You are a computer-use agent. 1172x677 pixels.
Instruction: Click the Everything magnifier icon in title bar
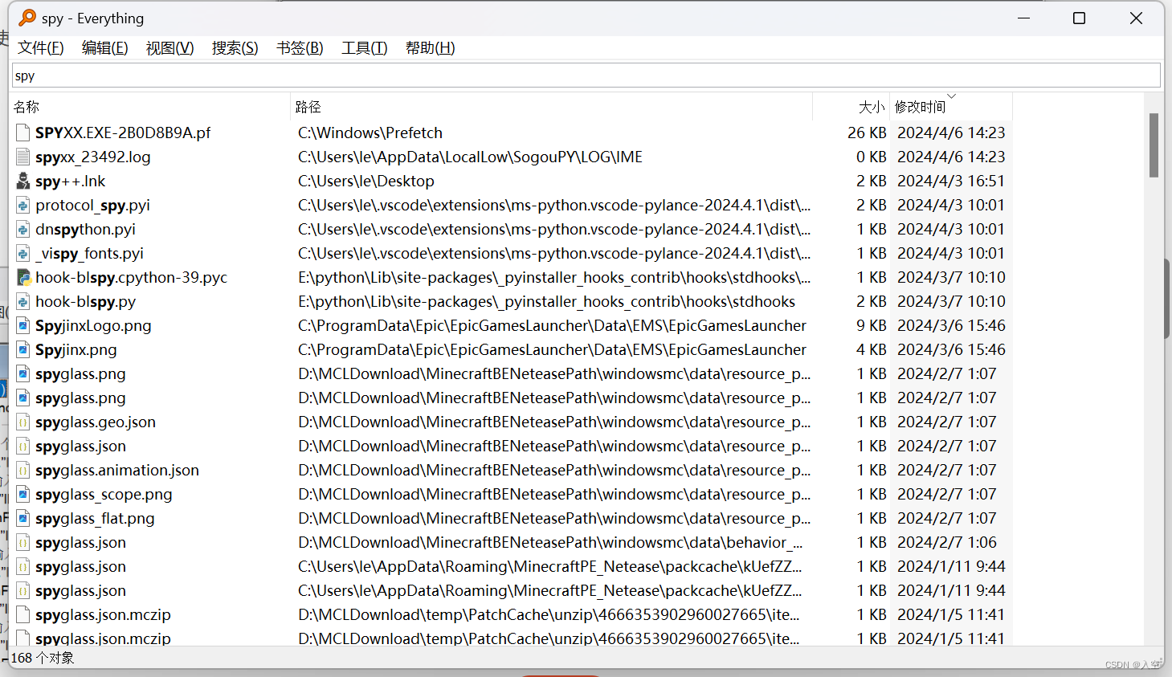click(27, 18)
